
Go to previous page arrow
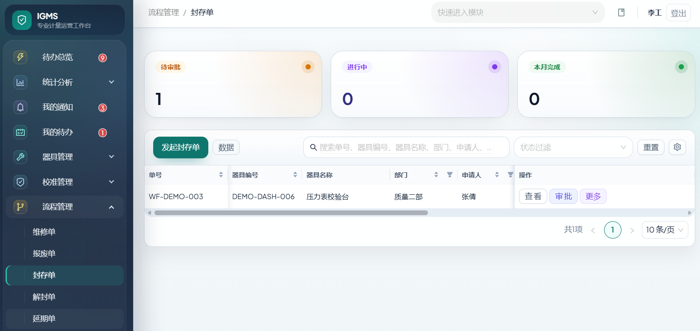pos(593,230)
